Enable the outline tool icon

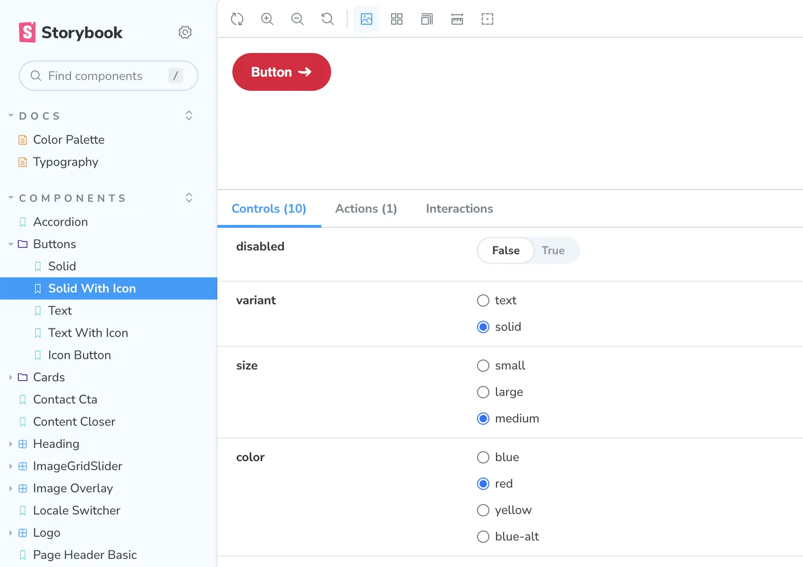coord(487,19)
